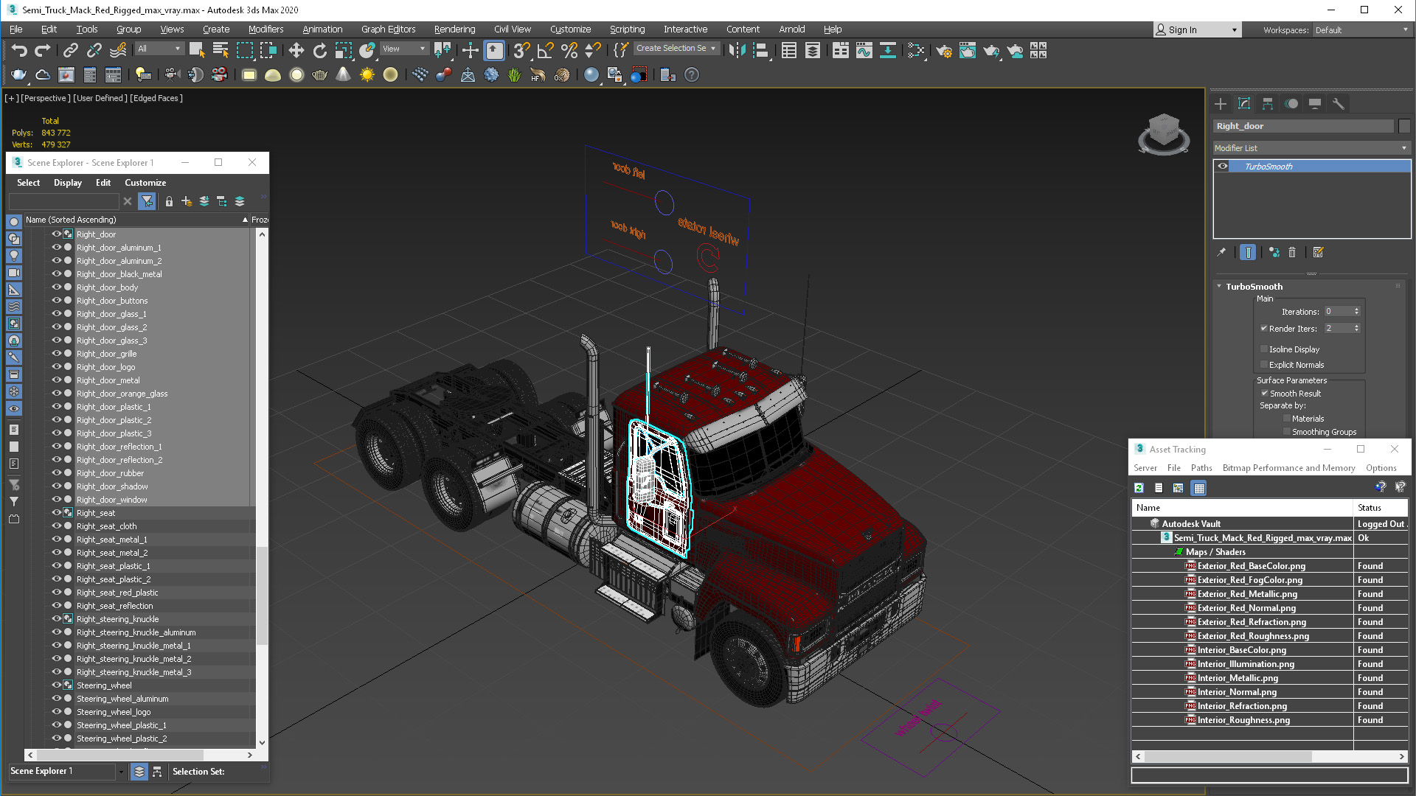Click the Scene Explorer search field
The width and height of the screenshot is (1416, 796).
point(63,201)
